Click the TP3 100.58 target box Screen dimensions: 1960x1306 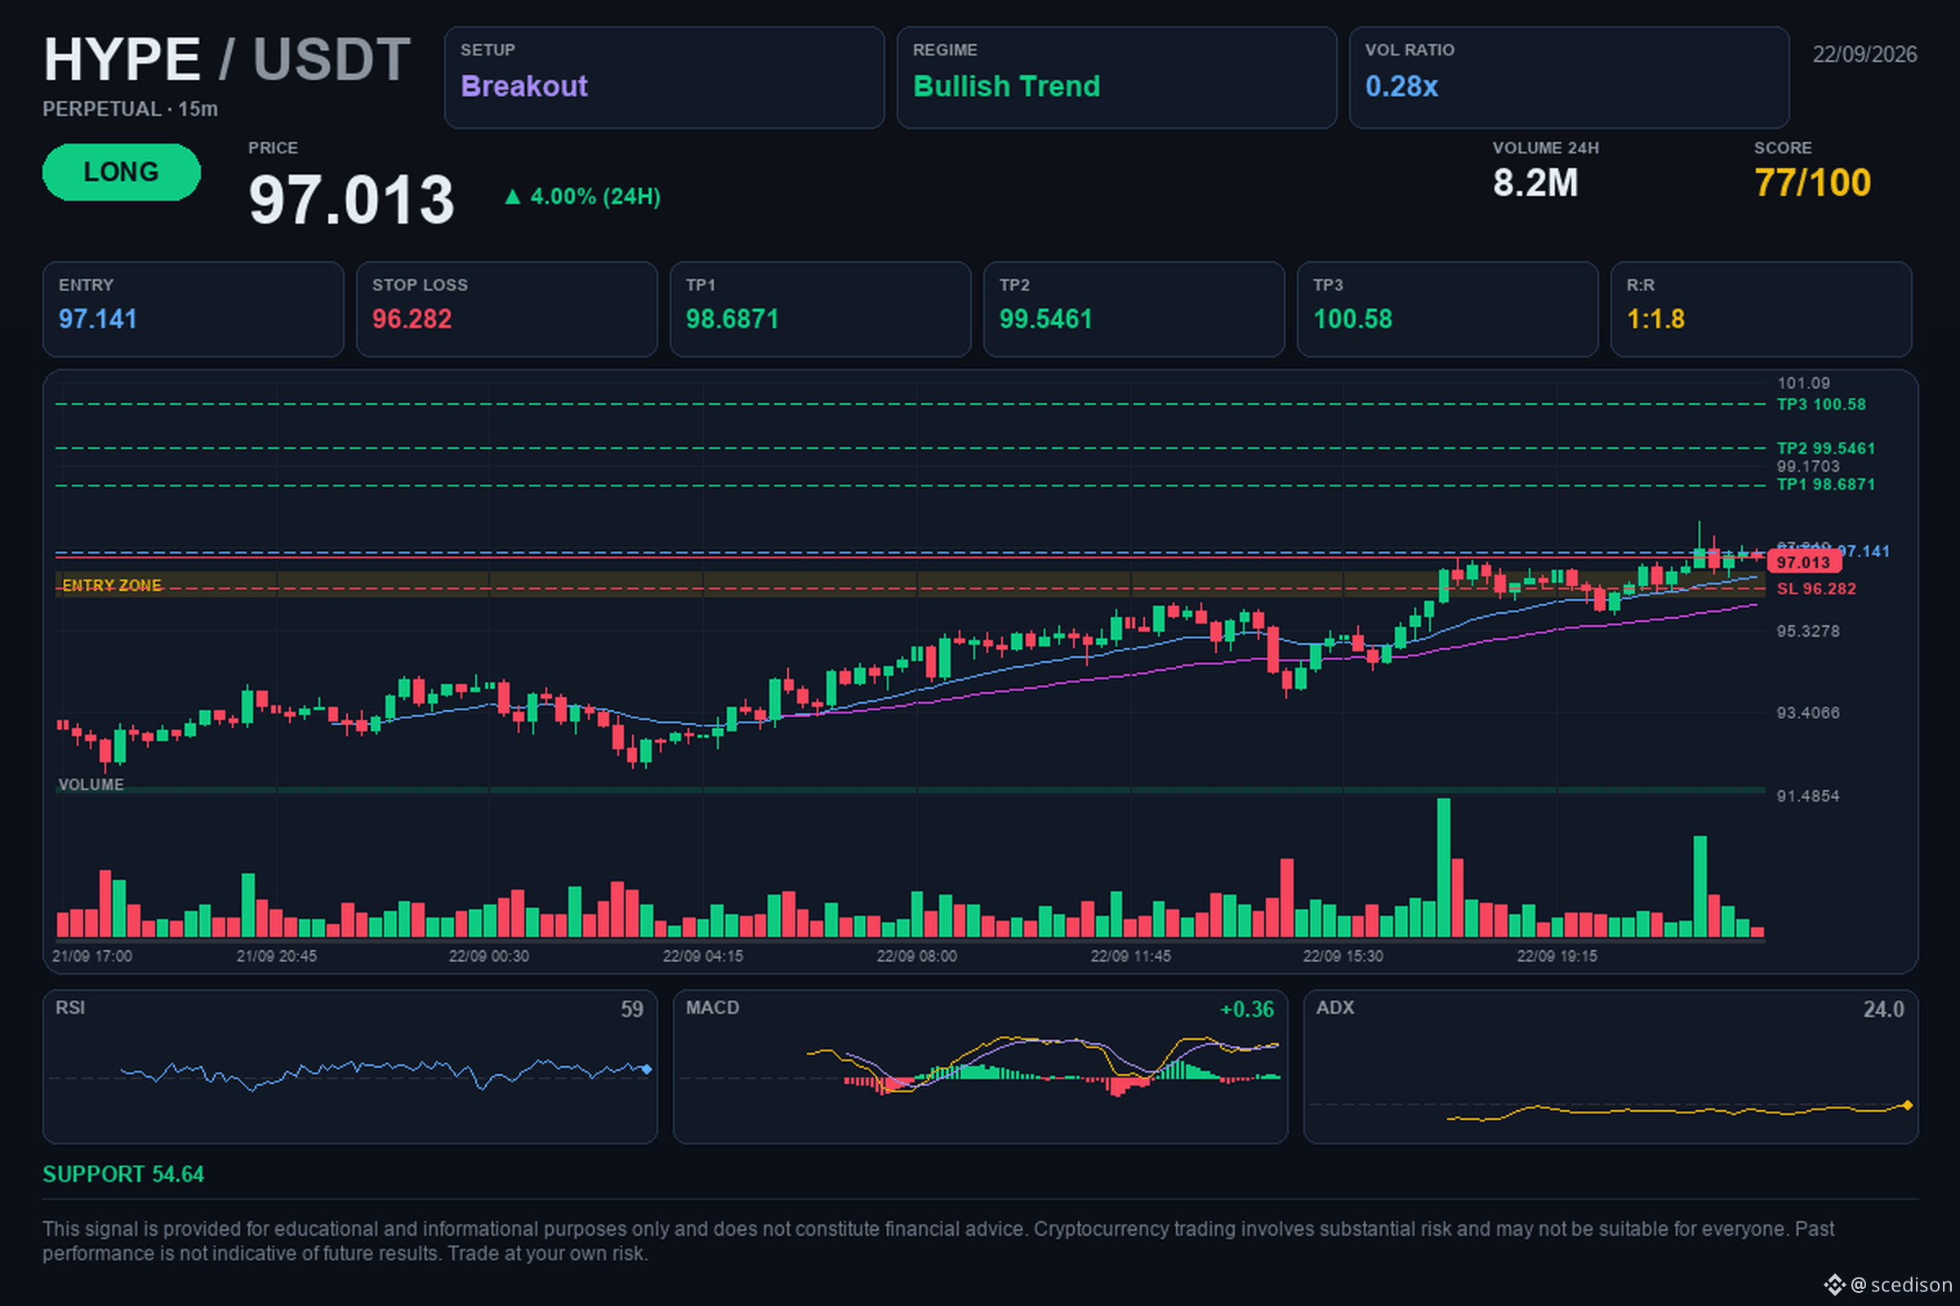tap(1447, 309)
